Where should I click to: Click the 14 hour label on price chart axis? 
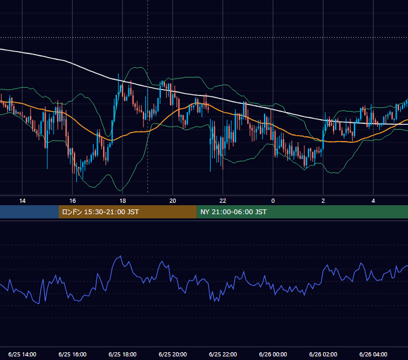point(22,201)
